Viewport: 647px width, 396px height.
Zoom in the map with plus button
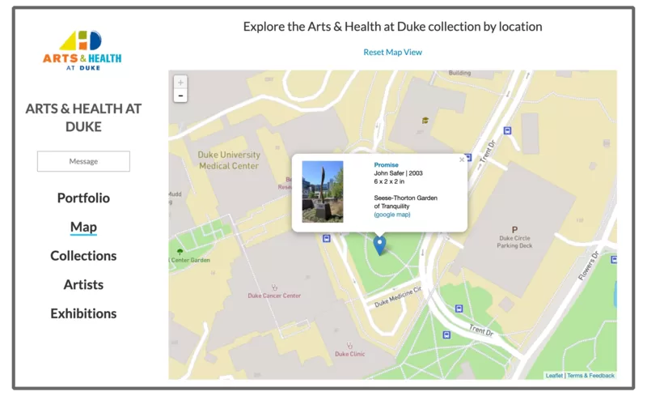pyautogui.click(x=180, y=83)
